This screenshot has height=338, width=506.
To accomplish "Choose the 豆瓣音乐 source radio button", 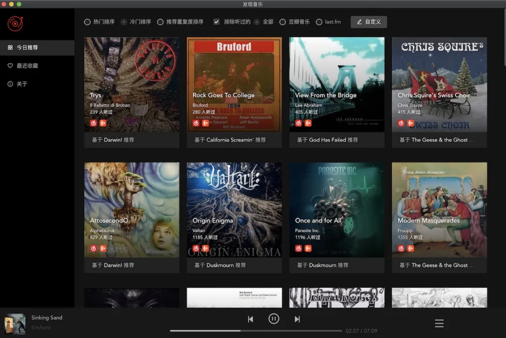I will click(x=283, y=22).
